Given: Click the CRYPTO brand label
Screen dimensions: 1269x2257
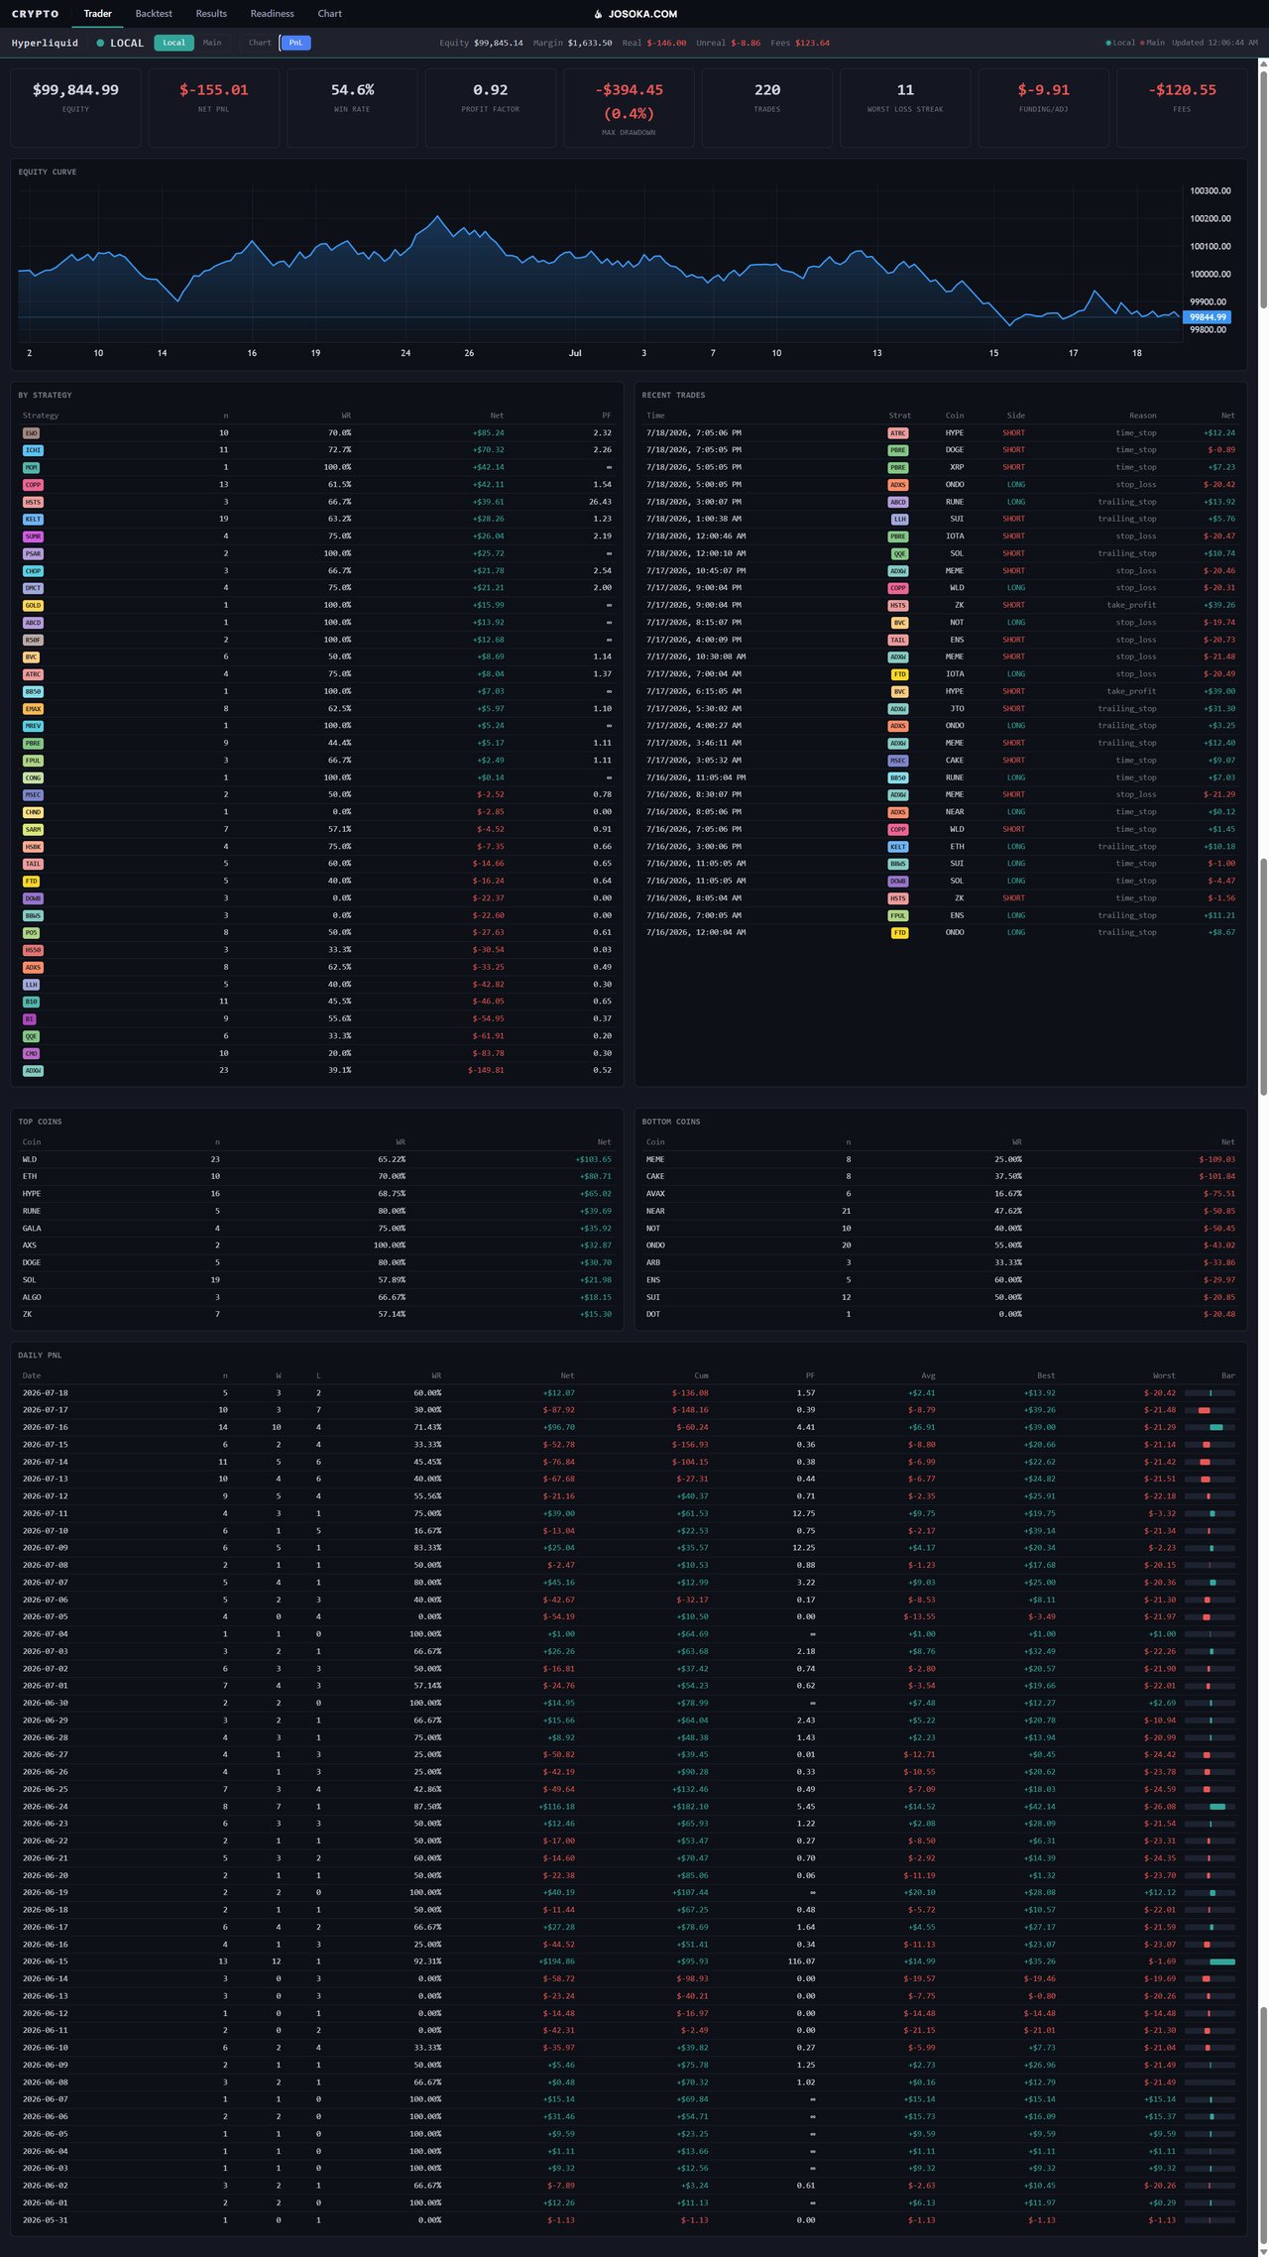Looking at the screenshot, I should coord(35,14).
